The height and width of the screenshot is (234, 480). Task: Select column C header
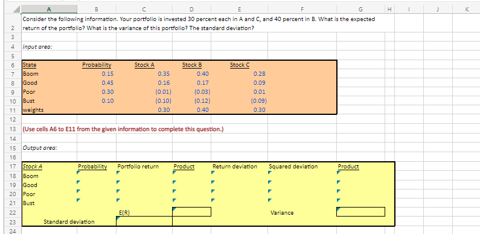144,9
